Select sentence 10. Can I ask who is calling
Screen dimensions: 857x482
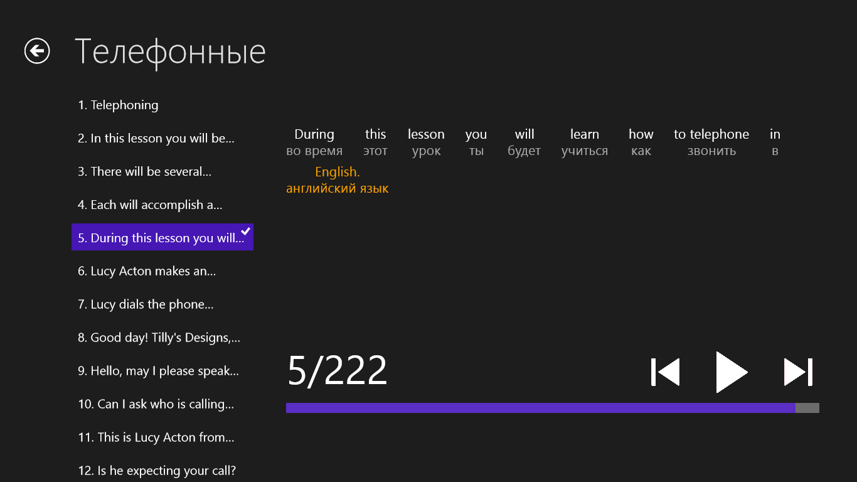(162, 404)
